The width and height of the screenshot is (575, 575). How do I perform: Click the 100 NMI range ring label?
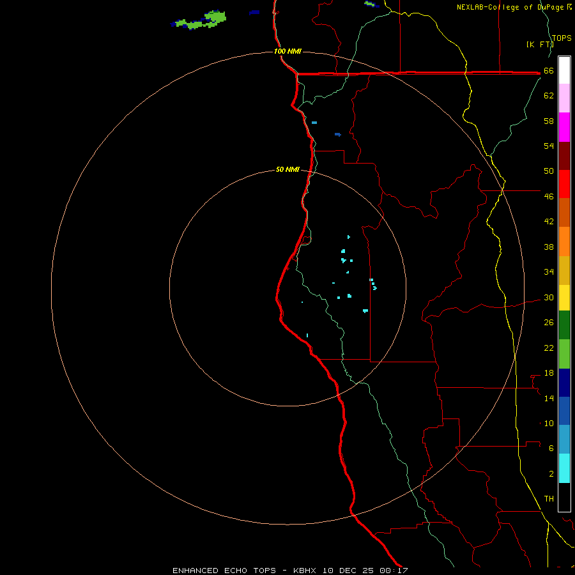tap(287, 51)
